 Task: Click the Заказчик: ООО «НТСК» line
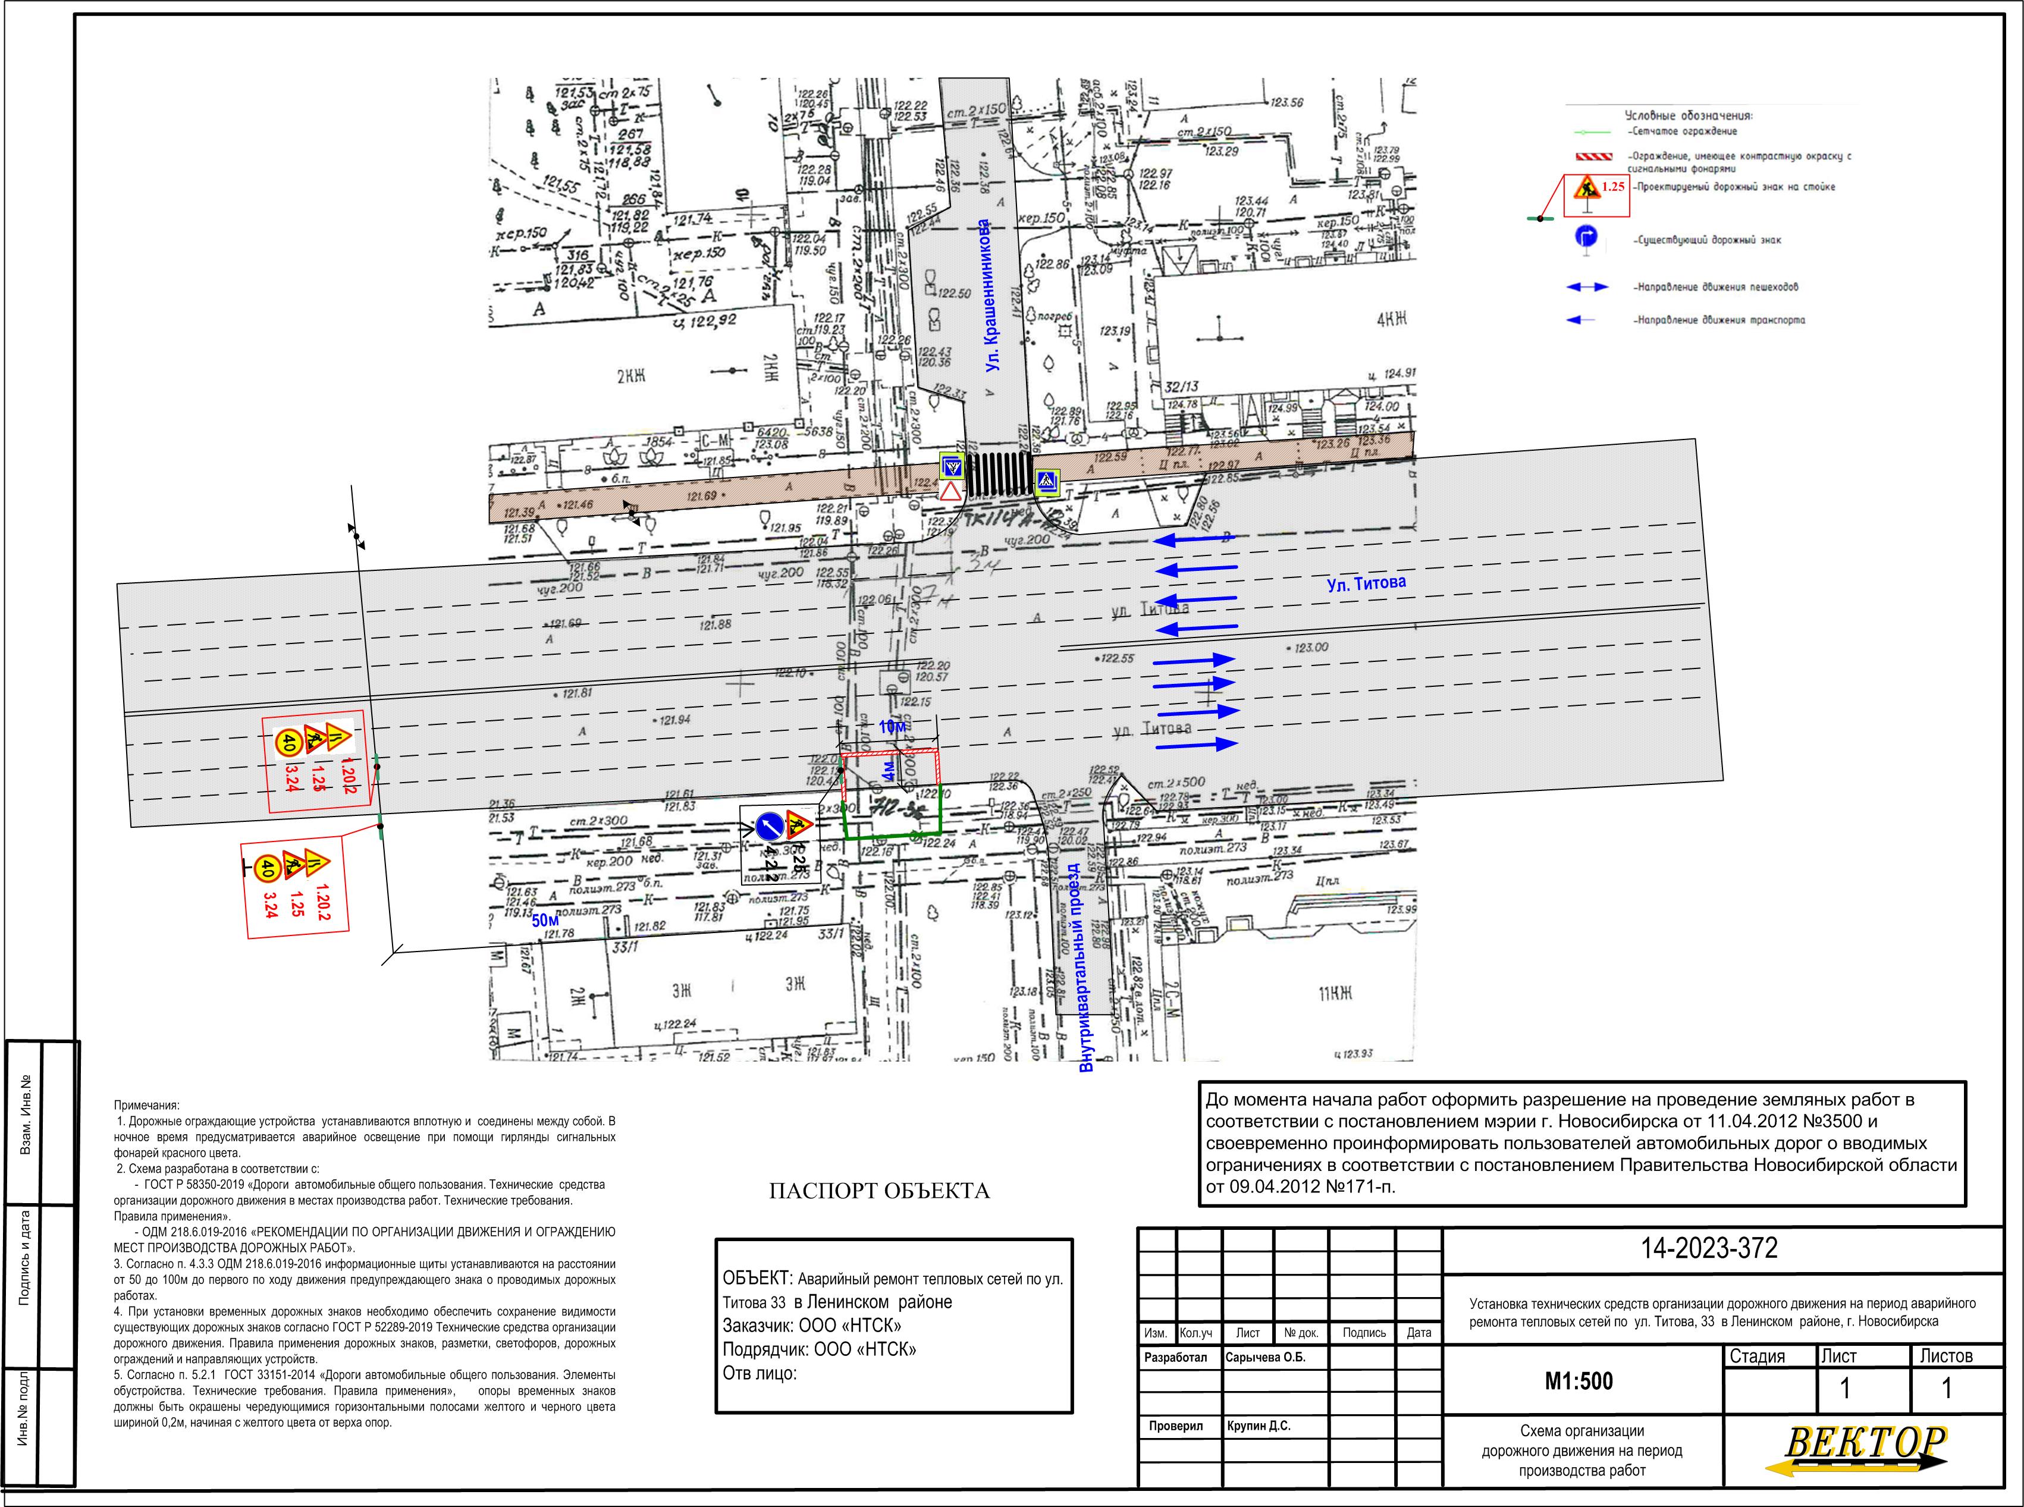pyautogui.click(x=812, y=1324)
